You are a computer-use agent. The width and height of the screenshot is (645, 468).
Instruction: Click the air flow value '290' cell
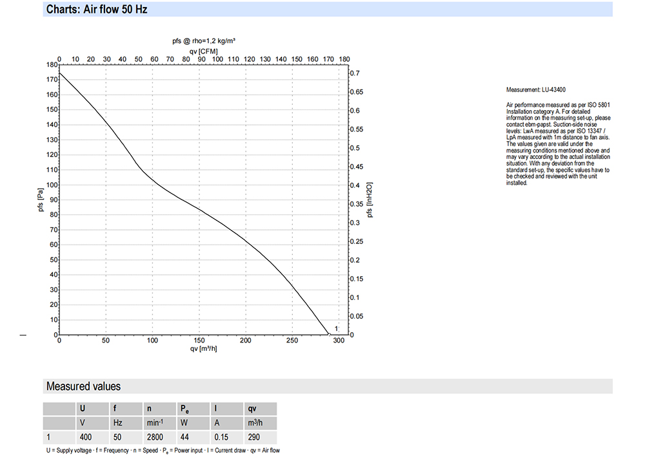pos(261,437)
